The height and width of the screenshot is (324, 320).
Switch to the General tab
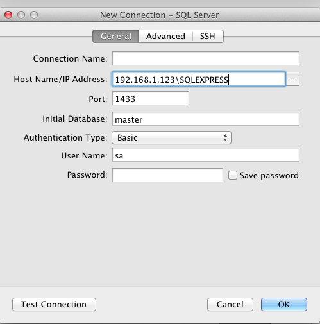pyautogui.click(x=116, y=36)
